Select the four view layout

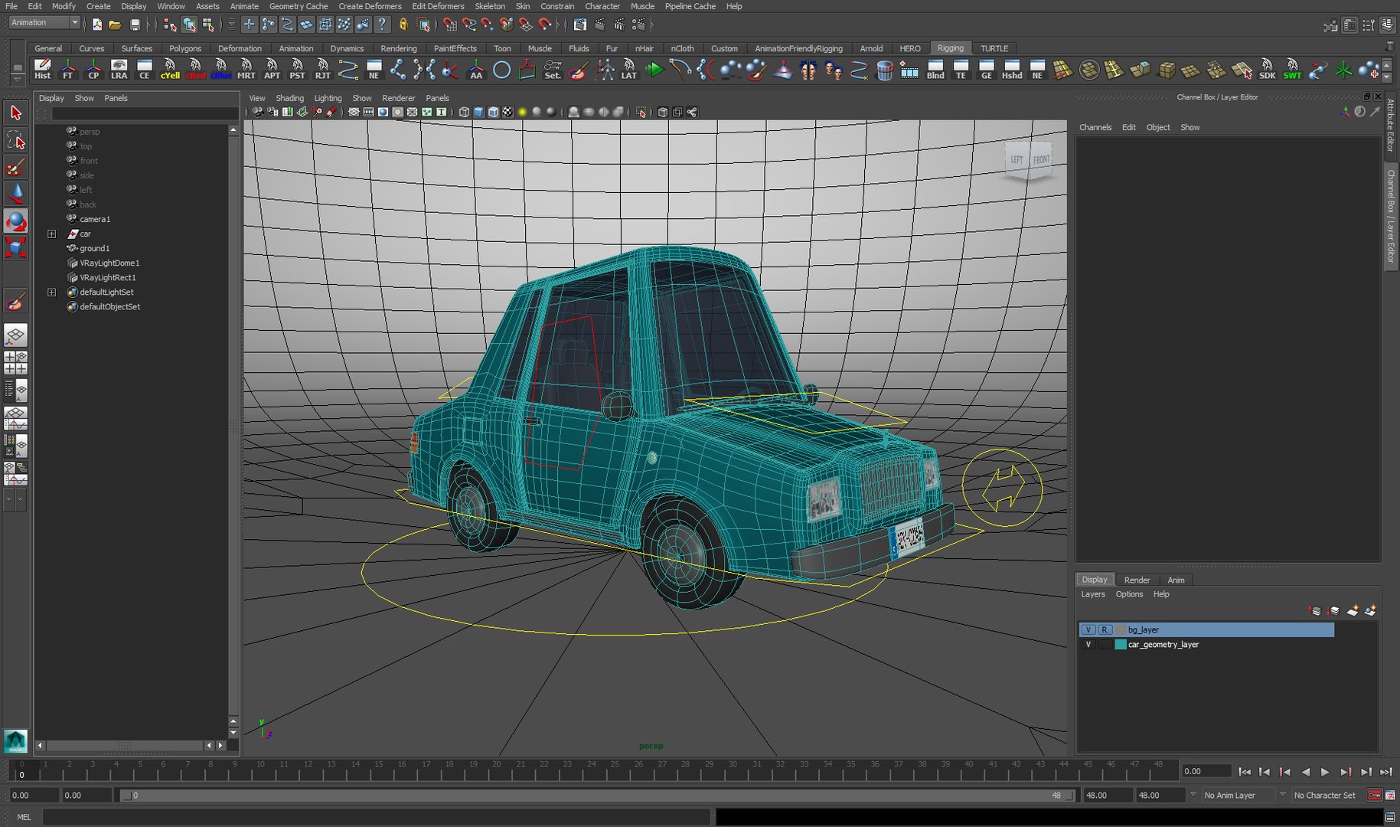coord(15,363)
